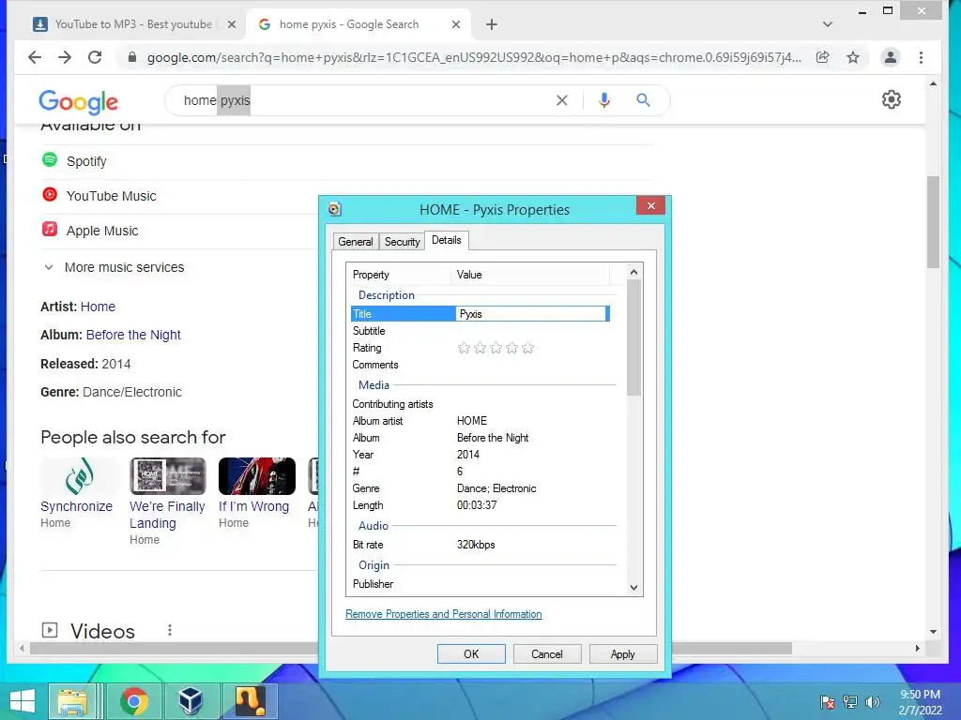Image resolution: width=961 pixels, height=720 pixels.
Task: Open the Windows Start button
Action: (23, 701)
